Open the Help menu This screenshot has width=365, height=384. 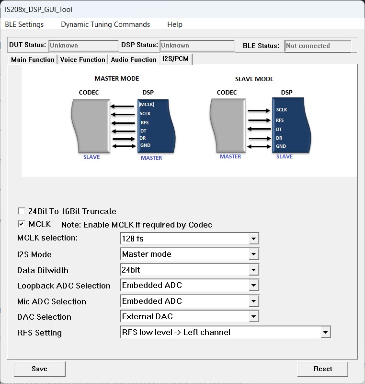(x=175, y=24)
